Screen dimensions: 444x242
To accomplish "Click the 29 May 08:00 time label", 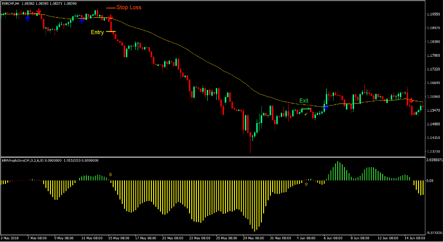I will [254, 238].
